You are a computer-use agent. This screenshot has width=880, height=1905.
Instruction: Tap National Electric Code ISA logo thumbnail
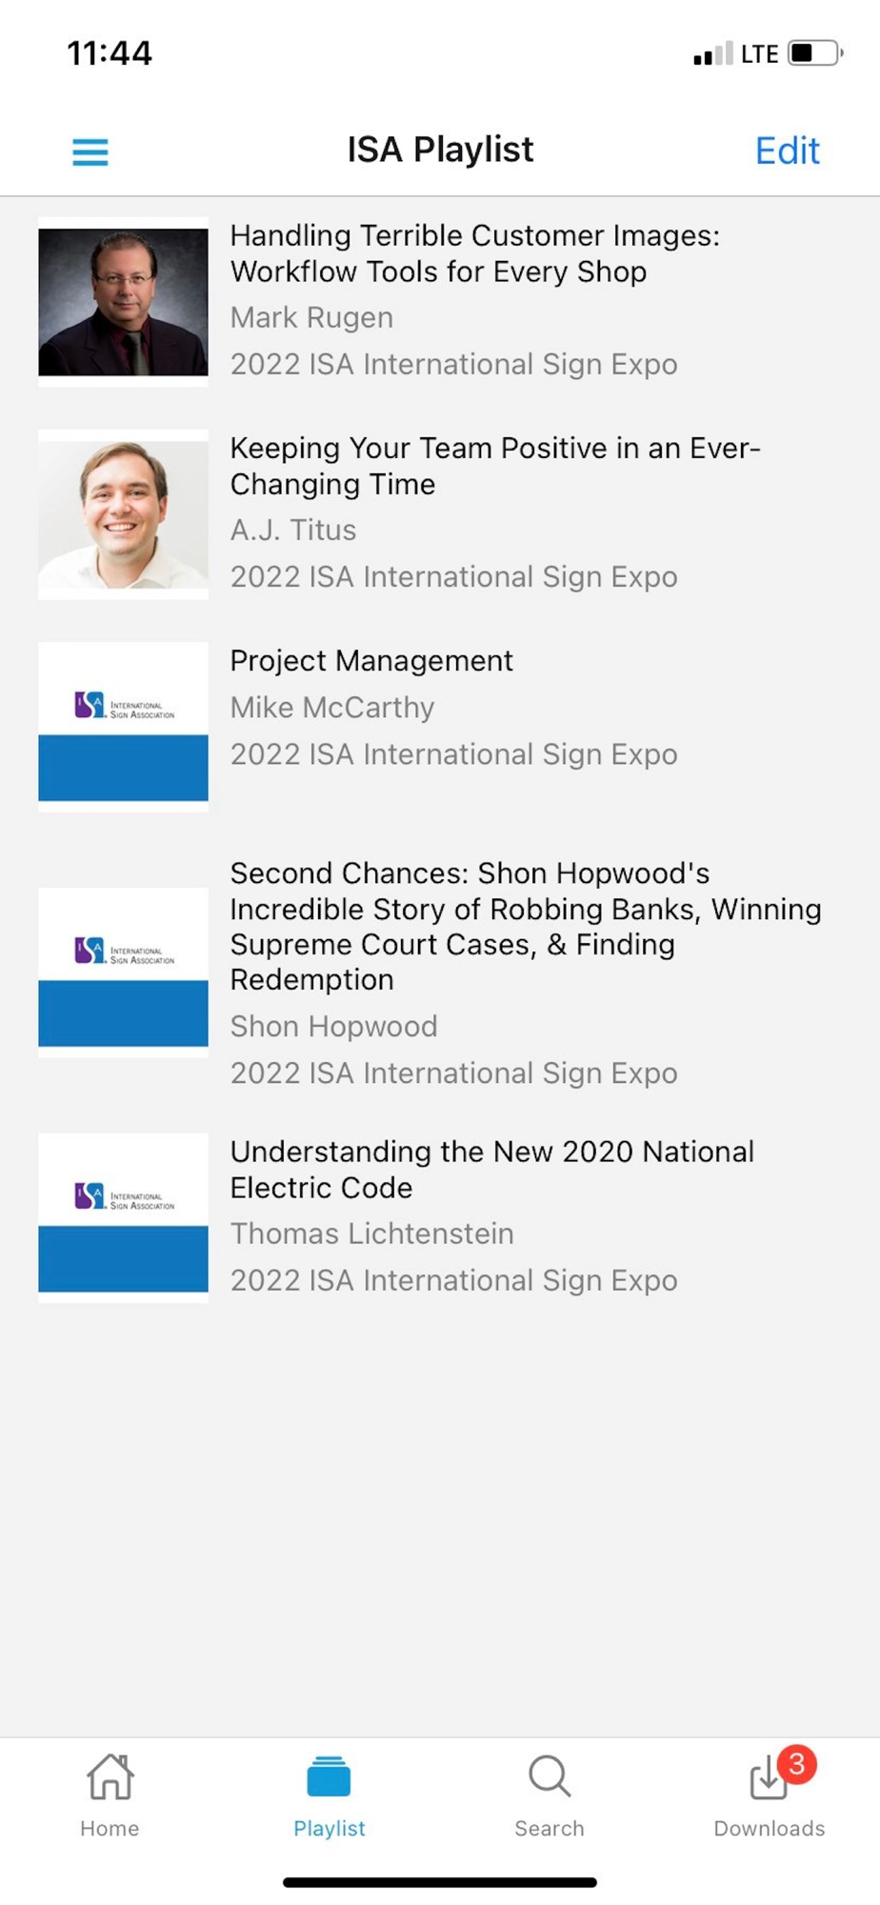click(123, 1217)
